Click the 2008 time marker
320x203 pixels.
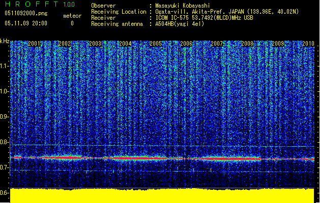(247, 44)
